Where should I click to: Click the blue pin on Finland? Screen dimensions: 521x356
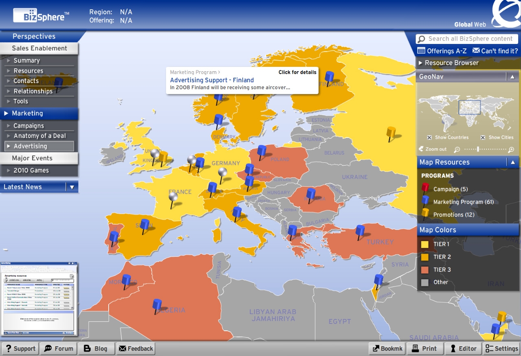(329, 76)
